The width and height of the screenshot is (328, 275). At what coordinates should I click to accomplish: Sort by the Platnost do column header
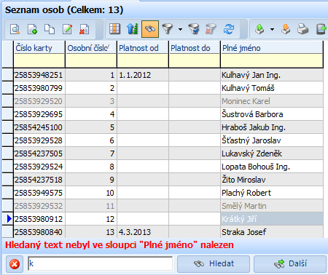(x=195, y=48)
